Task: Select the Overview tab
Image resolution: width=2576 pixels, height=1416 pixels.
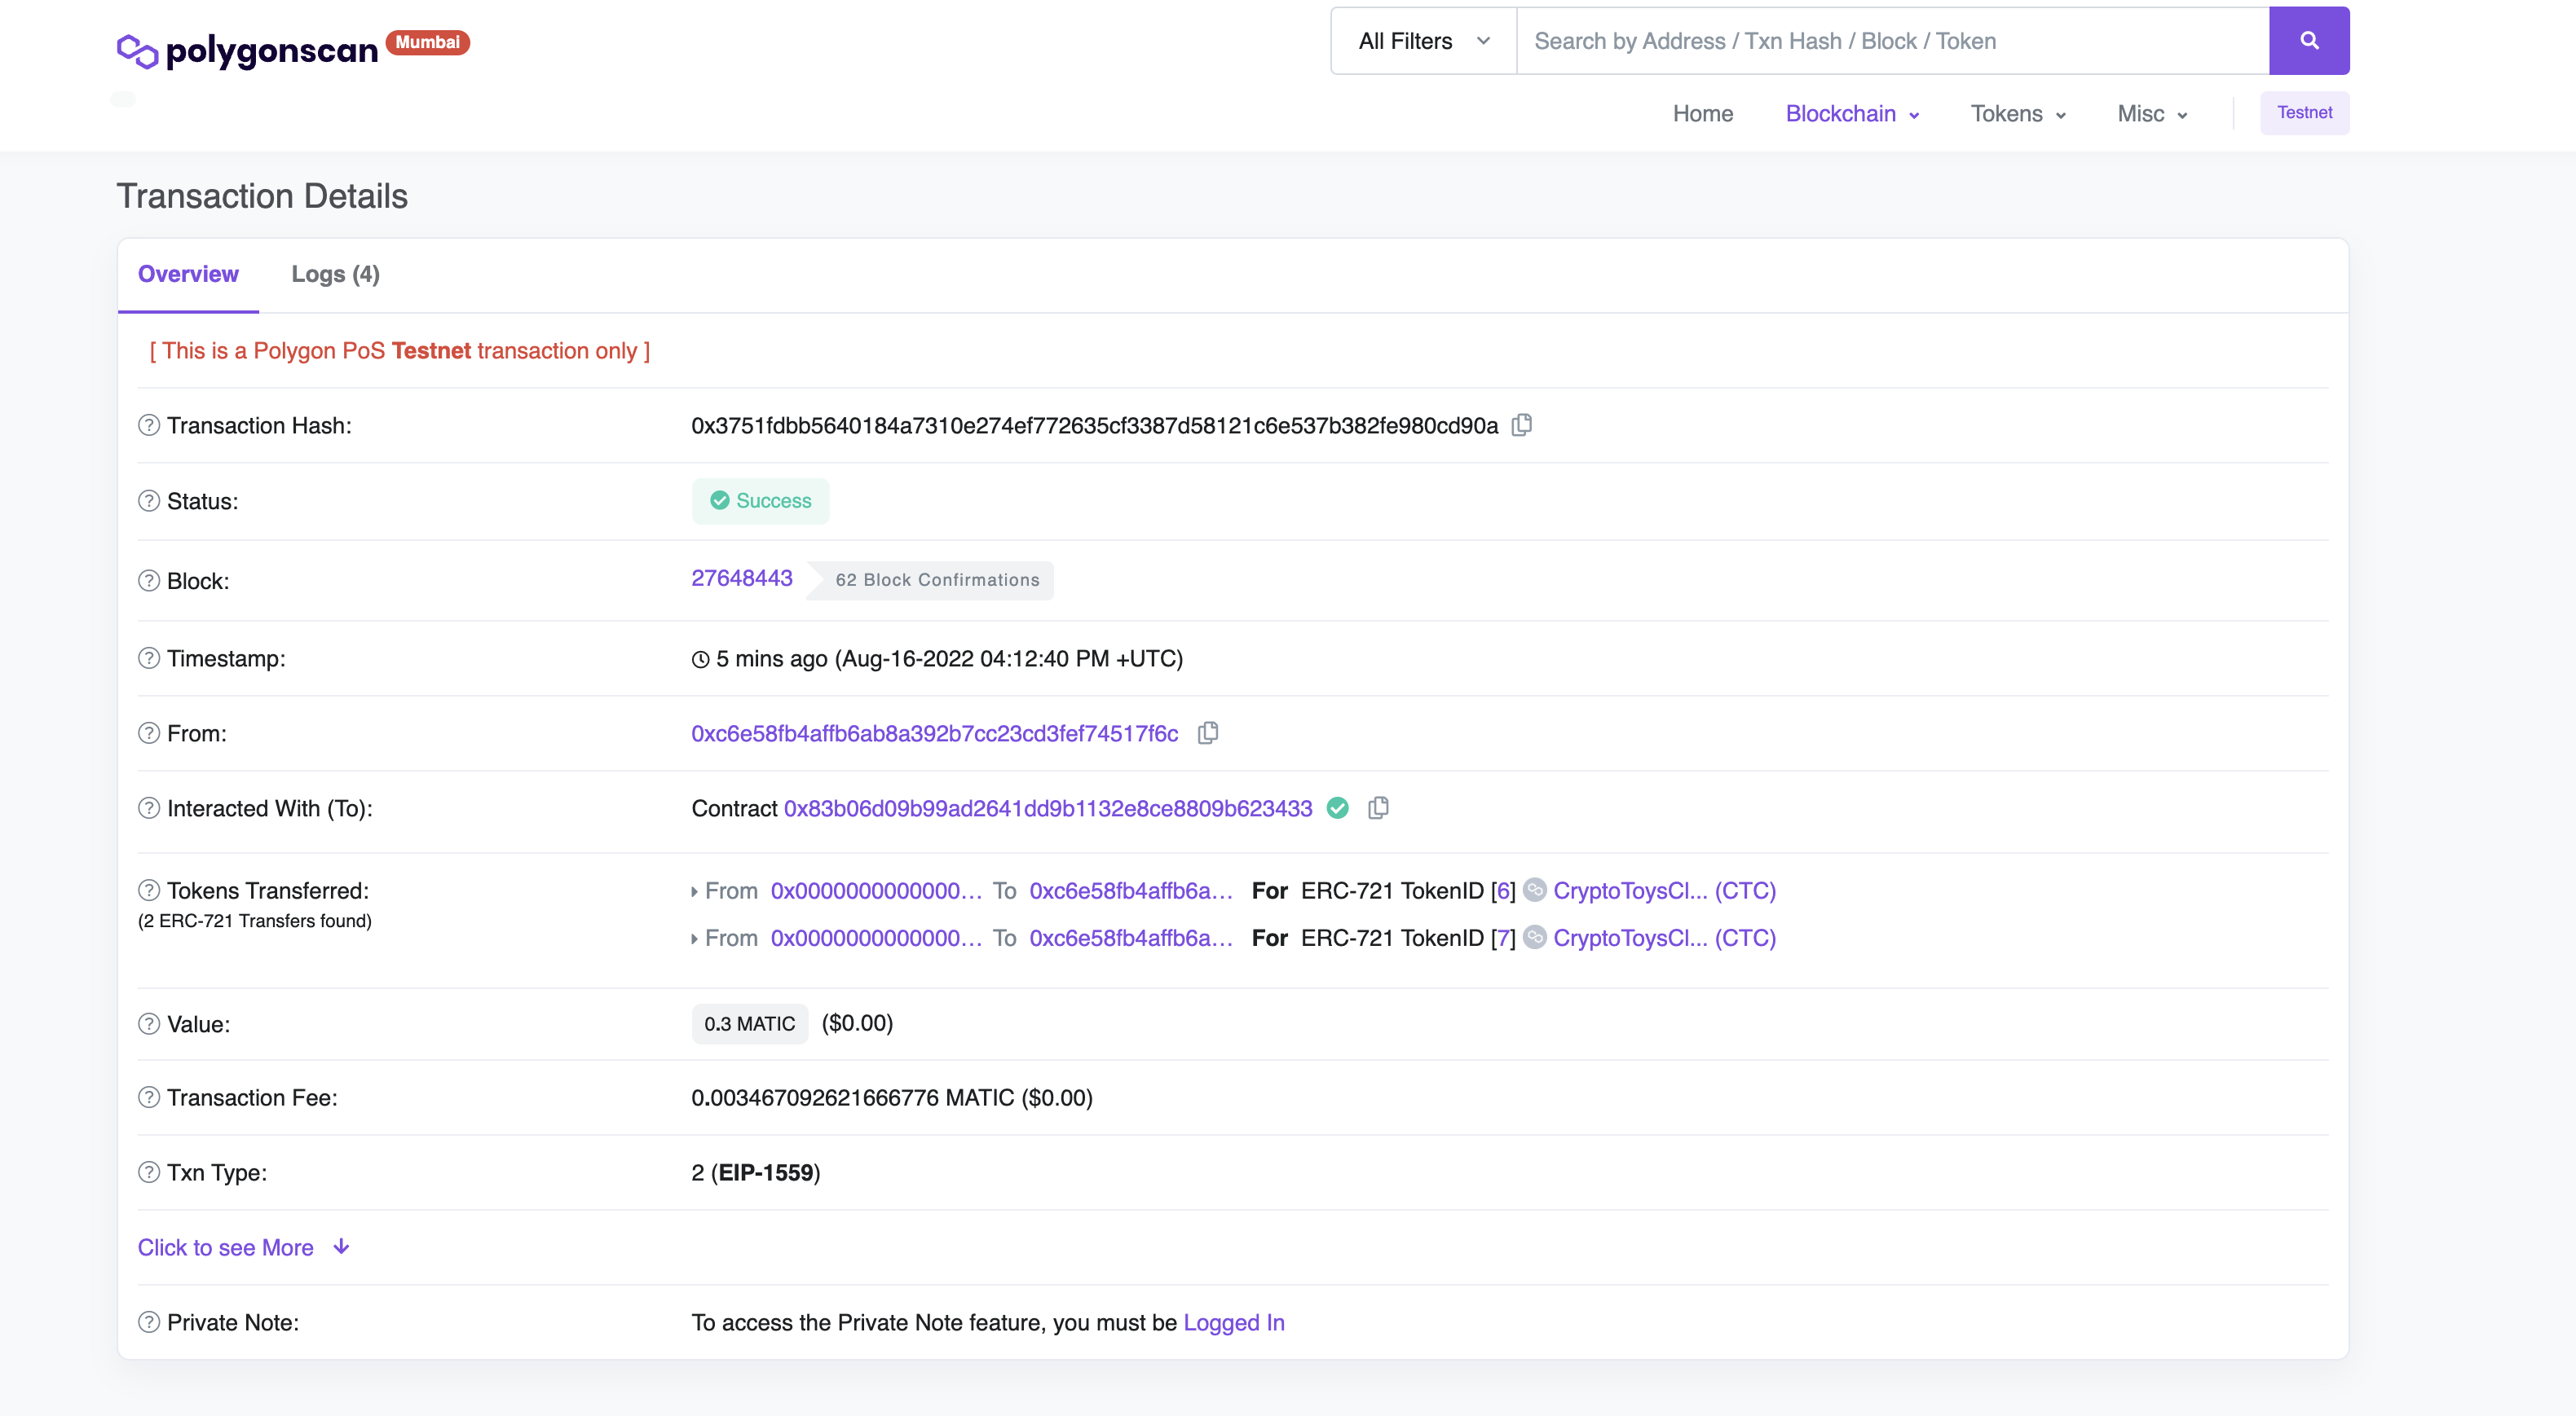Action: point(188,274)
